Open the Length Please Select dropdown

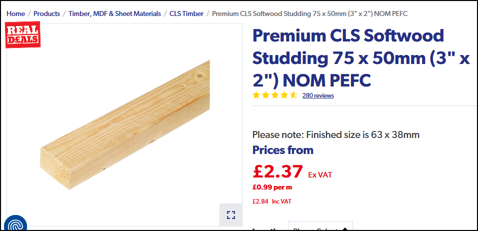[320, 226]
